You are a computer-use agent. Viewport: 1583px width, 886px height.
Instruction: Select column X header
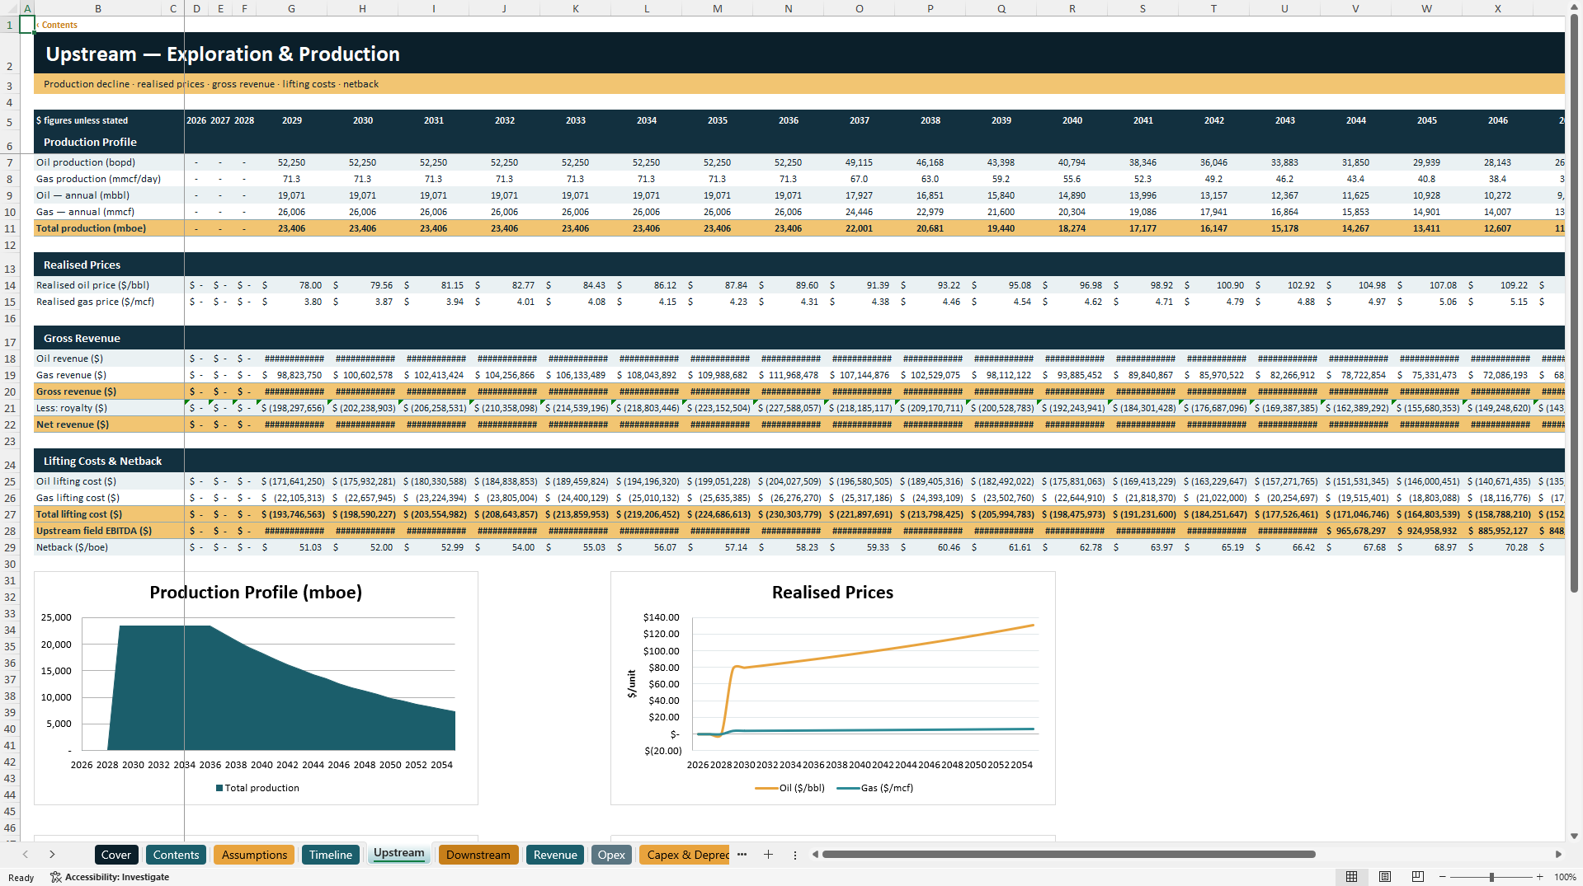tap(1498, 8)
